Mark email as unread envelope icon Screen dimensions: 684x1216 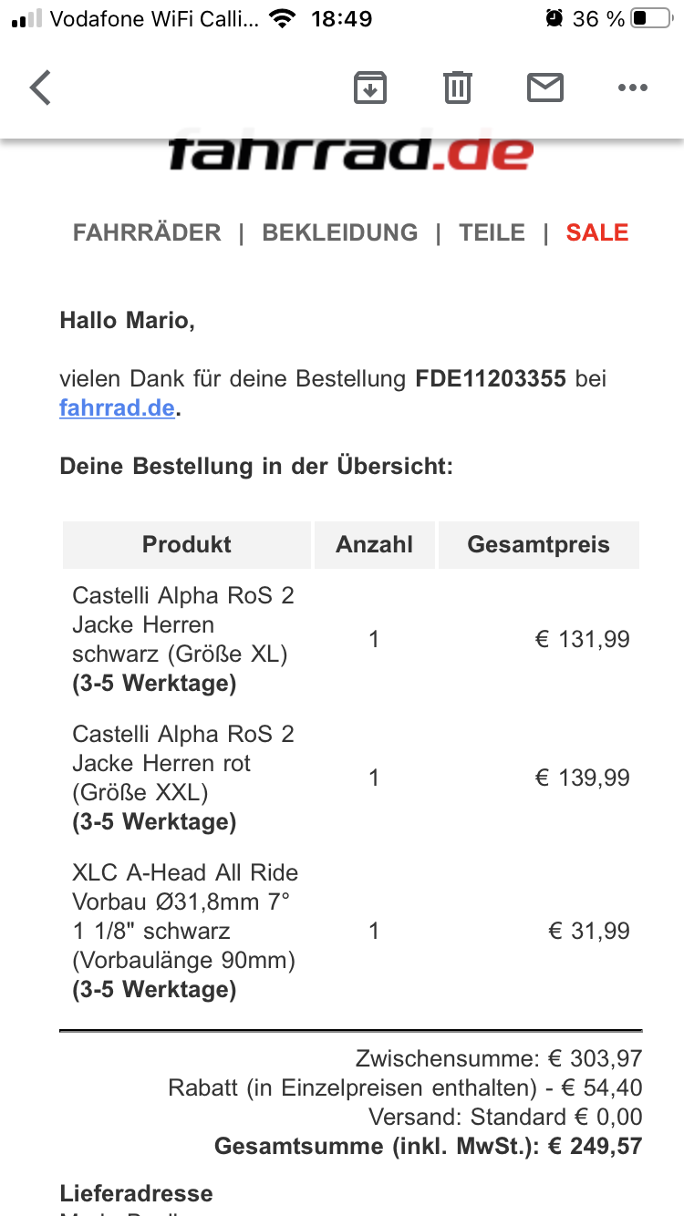545,88
